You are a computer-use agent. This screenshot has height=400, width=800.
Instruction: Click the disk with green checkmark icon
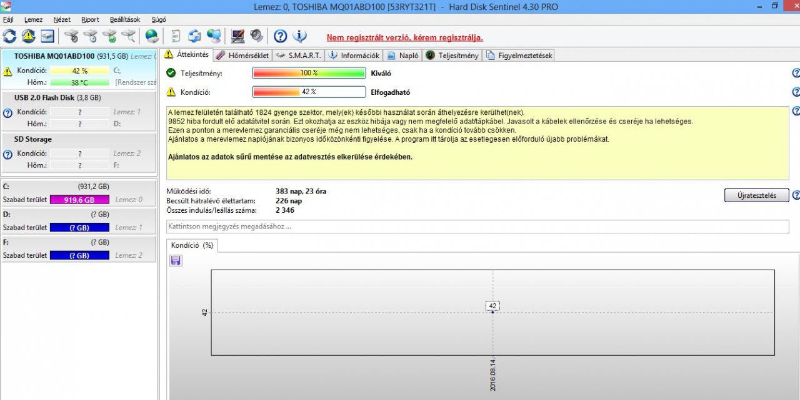click(x=109, y=36)
